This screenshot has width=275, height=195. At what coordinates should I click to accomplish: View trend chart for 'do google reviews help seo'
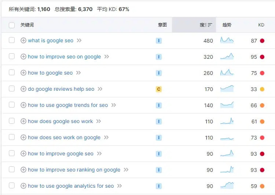pyautogui.click(x=227, y=89)
